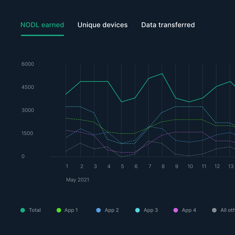Image resolution: width=235 pixels, height=235 pixels.
Task: Choose day 8 on the x-axis
Action: (x=163, y=166)
